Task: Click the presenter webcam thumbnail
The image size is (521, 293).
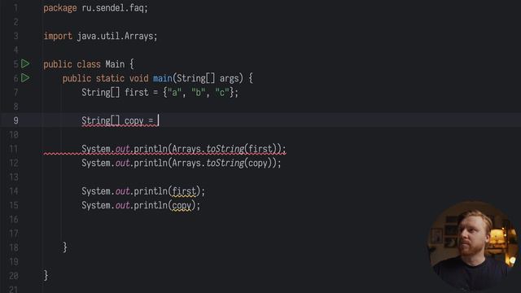Action: click(x=473, y=246)
